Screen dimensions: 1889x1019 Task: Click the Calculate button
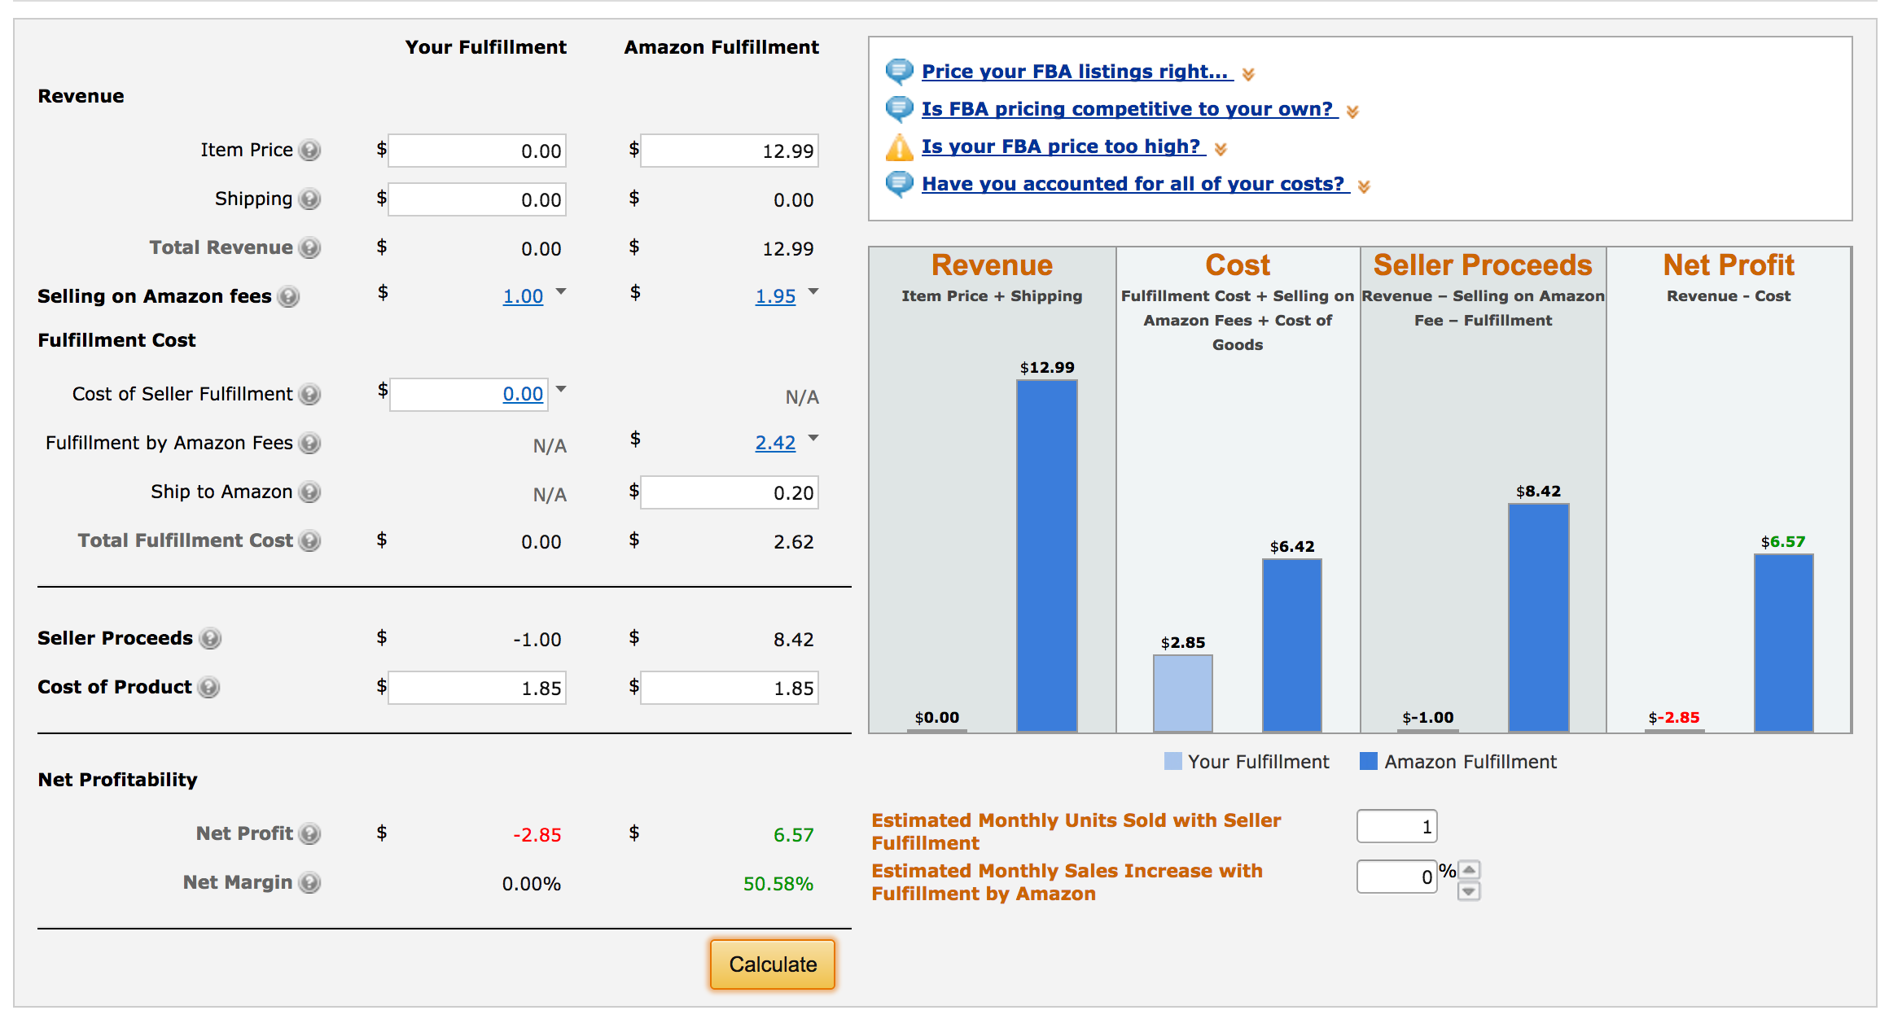click(773, 964)
